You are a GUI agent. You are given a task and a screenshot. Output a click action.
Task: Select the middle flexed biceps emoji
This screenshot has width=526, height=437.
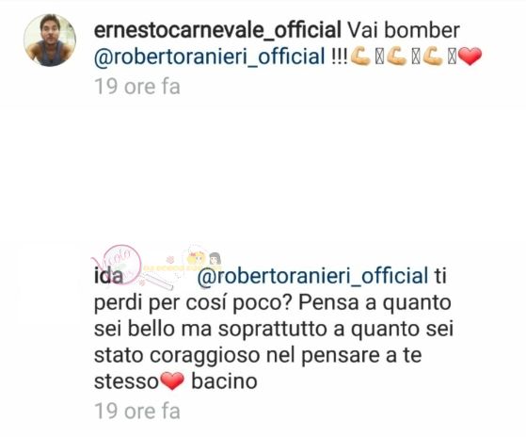397,57
